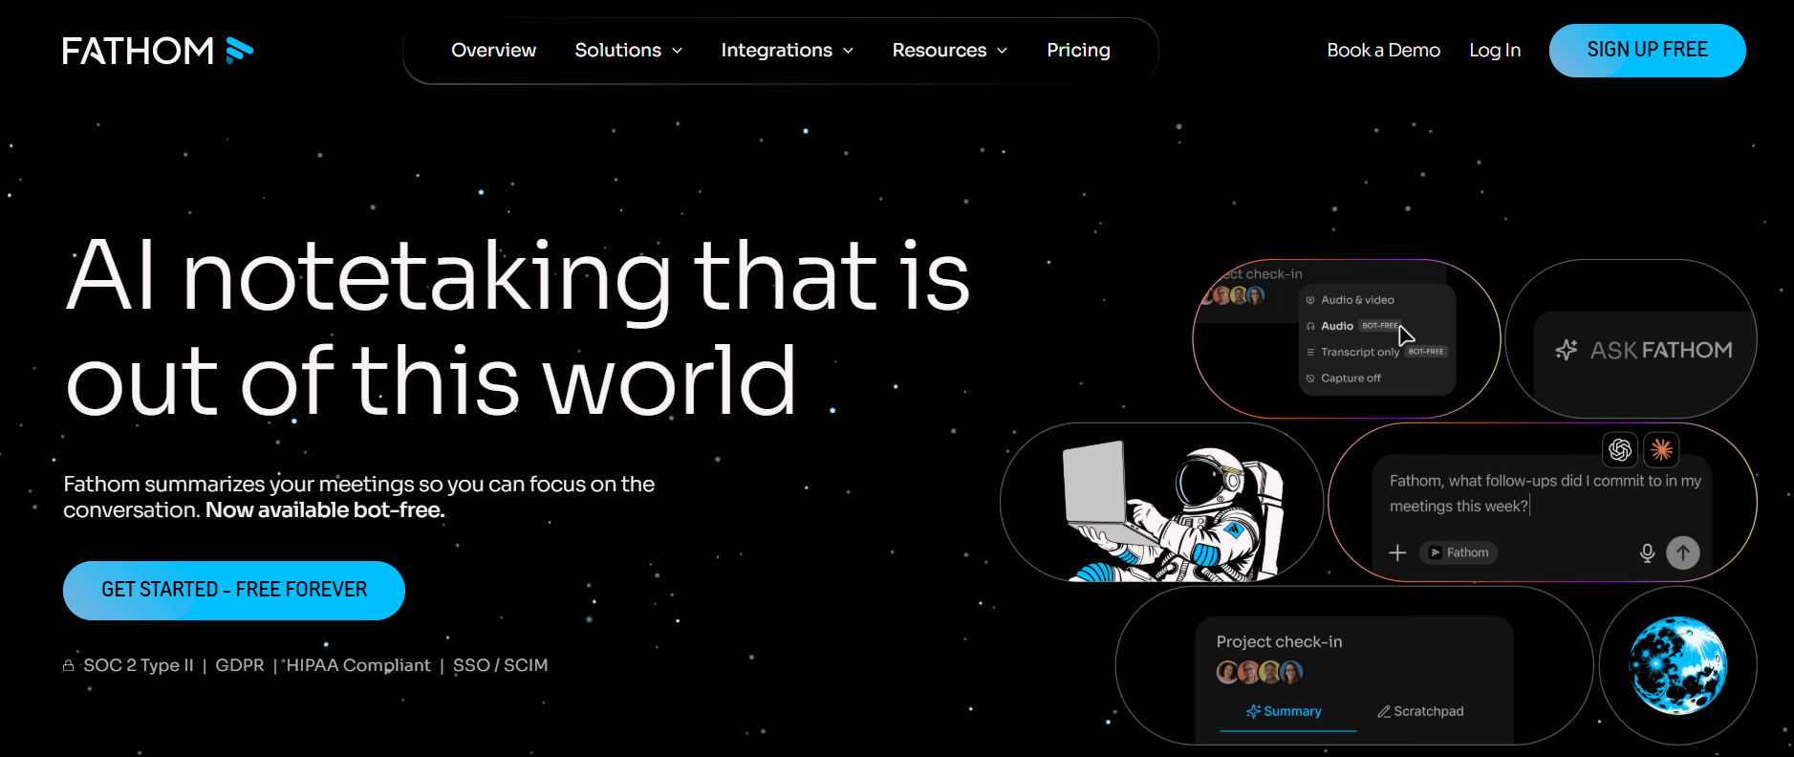
Task: Click the Transcript only lines icon
Action: point(1310,353)
